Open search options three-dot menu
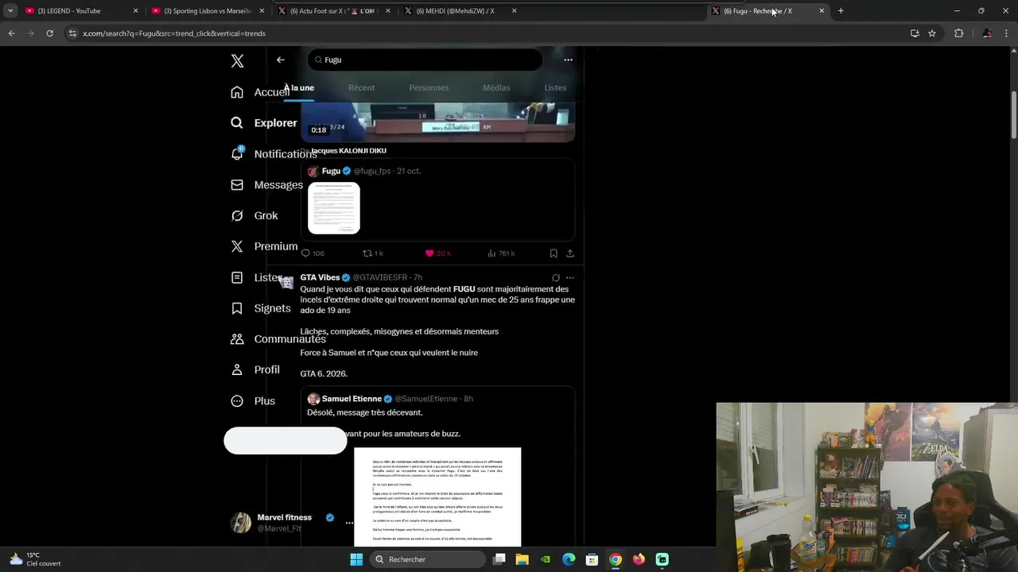This screenshot has width=1018, height=572. point(568,60)
